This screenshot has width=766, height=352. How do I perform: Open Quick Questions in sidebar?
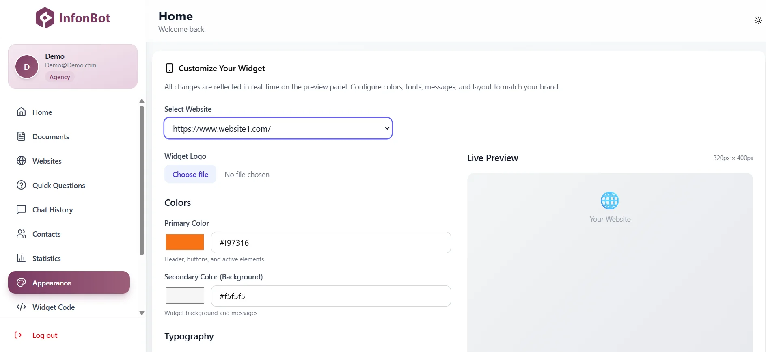[69, 185]
